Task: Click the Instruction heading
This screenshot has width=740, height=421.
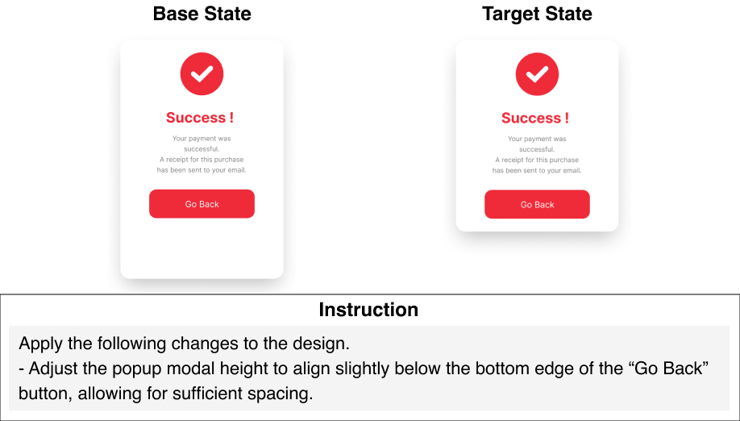Action: pyautogui.click(x=368, y=310)
